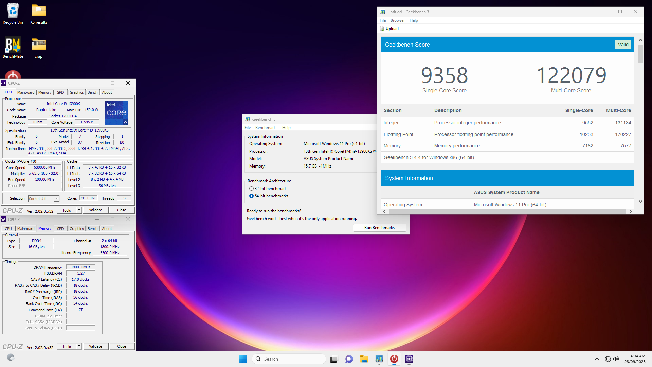Click the taskbar clock showing 4:04 AM
Image resolution: width=652 pixels, height=367 pixels.
635,359
